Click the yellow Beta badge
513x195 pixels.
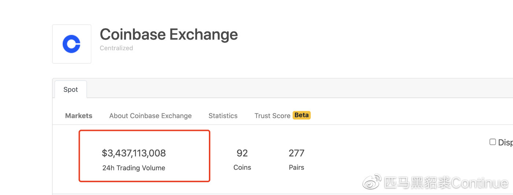click(302, 115)
